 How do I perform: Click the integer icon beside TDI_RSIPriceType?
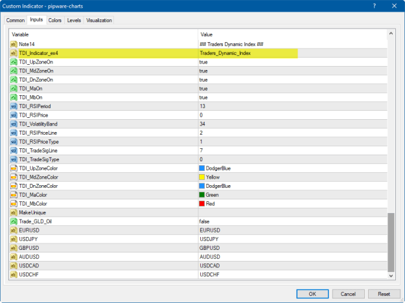pos(14,142)
